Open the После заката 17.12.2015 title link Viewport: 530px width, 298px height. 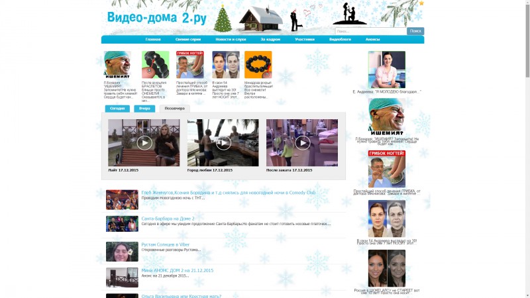(x=289, y=170)
